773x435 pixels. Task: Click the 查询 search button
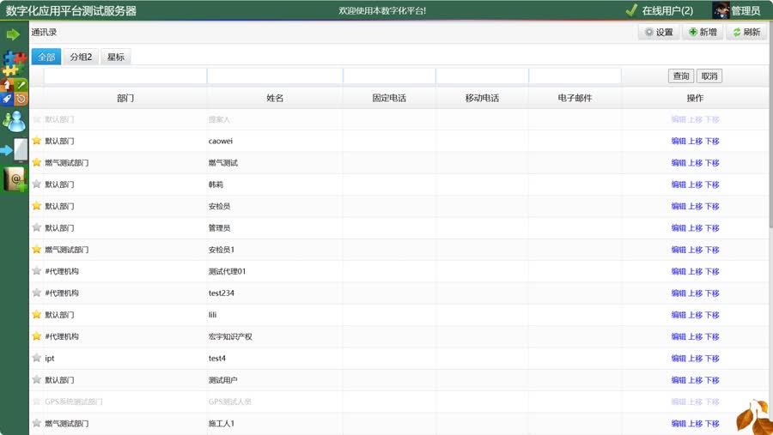(680, 76)
